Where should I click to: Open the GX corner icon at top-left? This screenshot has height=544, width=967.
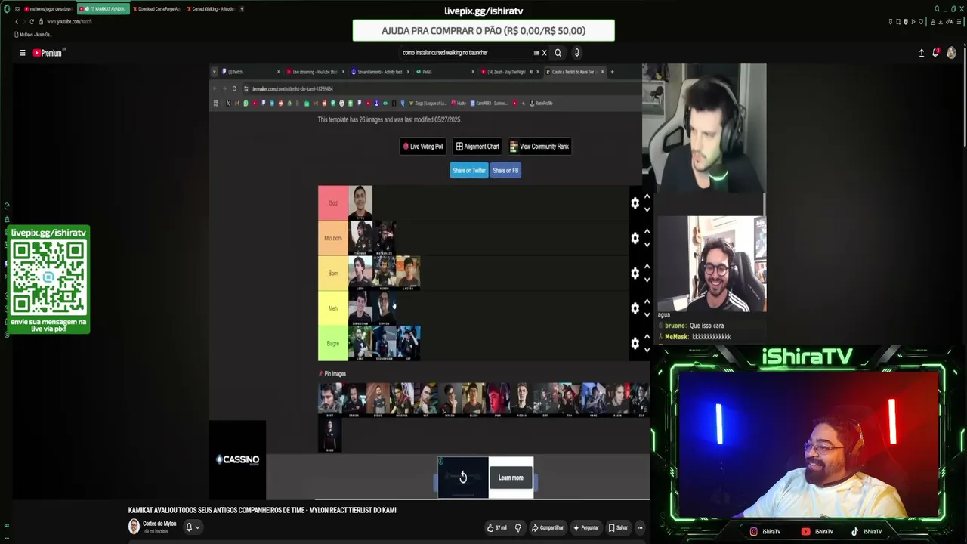tap(7, 9)
